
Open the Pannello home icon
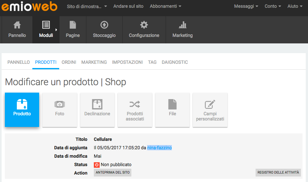tap(17, 25)
